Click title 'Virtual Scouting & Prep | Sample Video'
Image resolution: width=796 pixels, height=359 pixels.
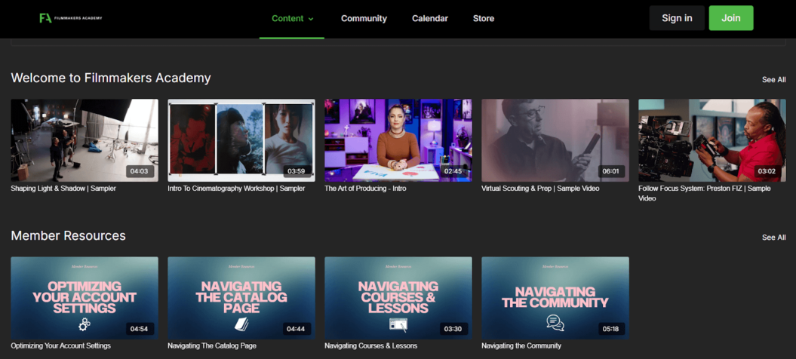pyautogui.click(x=540, y=189)
